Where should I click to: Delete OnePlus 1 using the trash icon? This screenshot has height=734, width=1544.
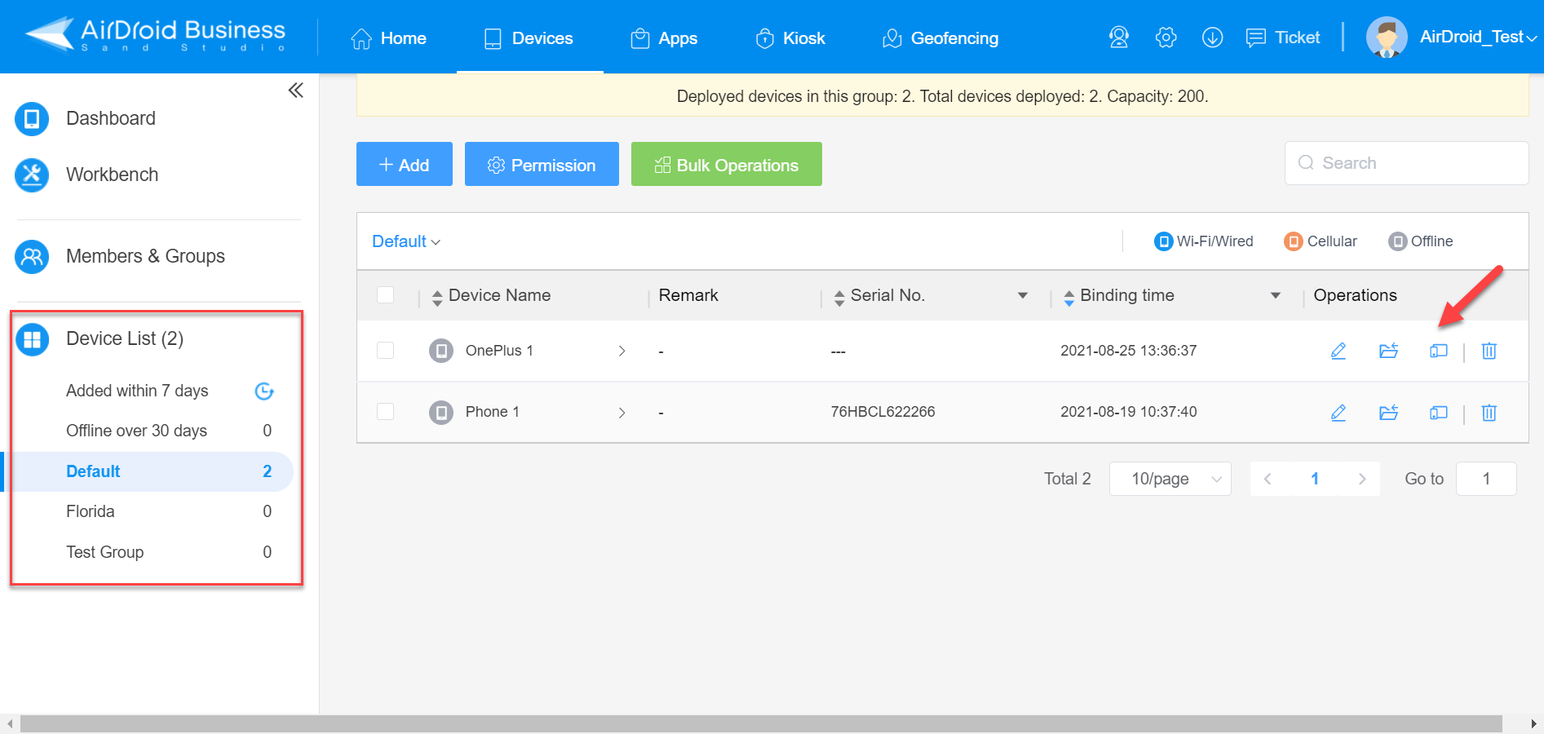(x=1489, y=351)
